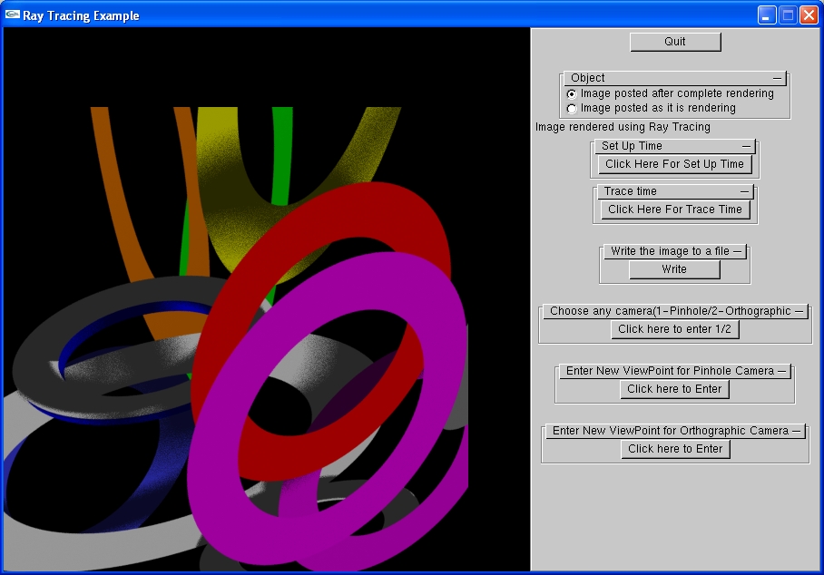Collapse 'Enter New ViewPoint for Pinhole Camera' panel
Image resolution: width=824 pixels, height=575 pixels.
pos(675,371)
